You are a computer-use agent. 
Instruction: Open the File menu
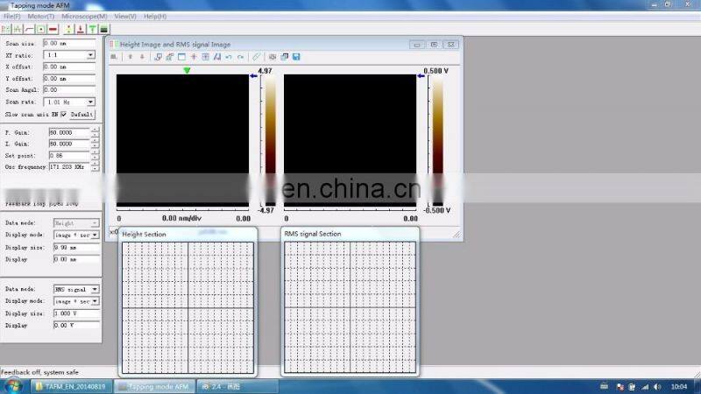[x=12, y=16]
